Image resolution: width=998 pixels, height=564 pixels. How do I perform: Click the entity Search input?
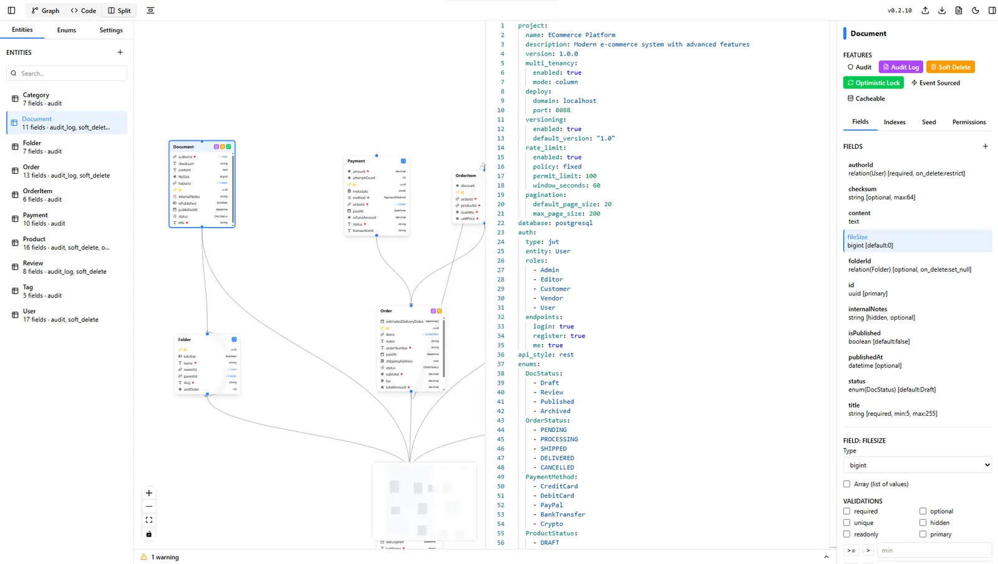67,73
